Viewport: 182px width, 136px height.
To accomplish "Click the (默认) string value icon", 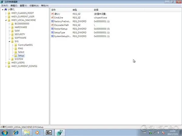I will tap(52, 14).
